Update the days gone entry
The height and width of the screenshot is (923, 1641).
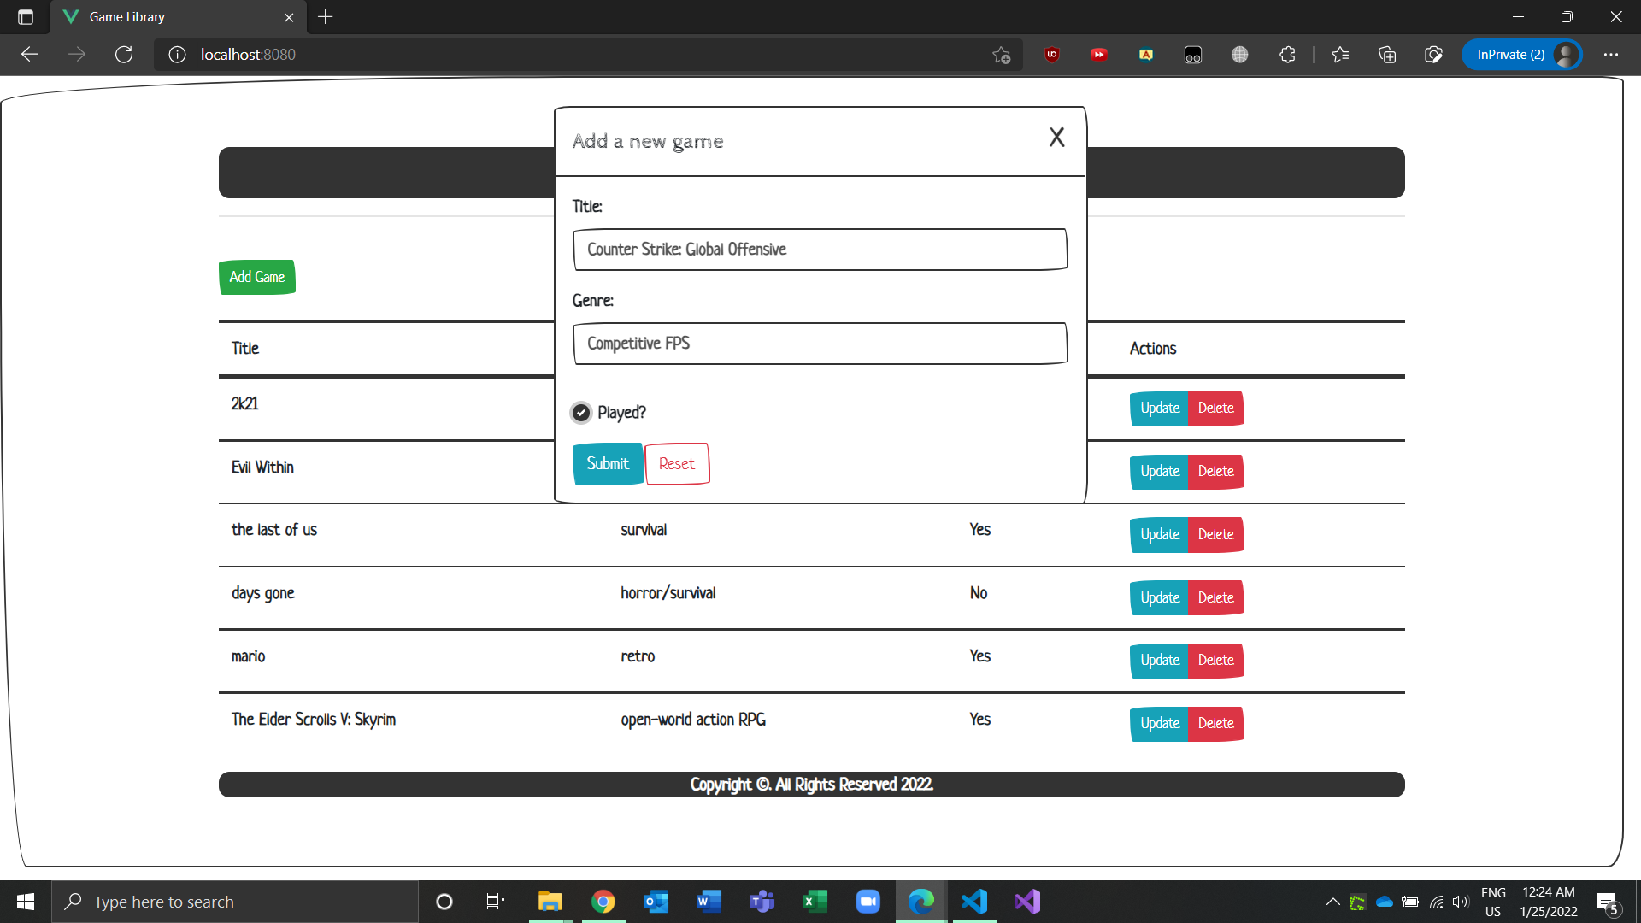tap(1159, 598)
